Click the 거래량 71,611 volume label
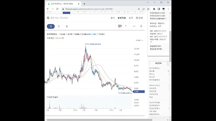 click(x=52, y=97)
